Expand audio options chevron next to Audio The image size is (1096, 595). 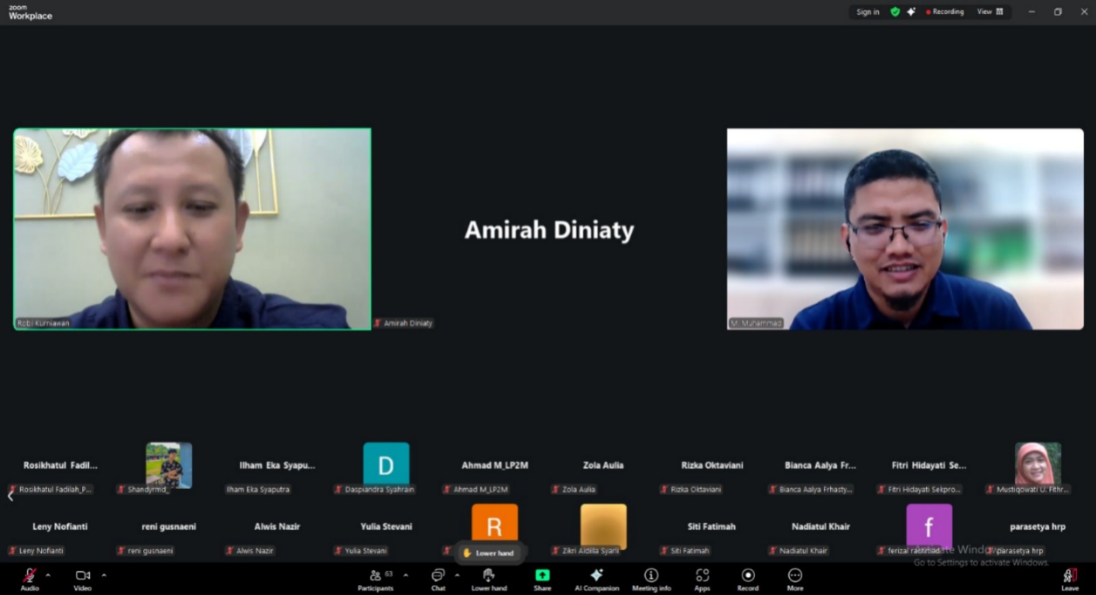(x=48, y=575)
